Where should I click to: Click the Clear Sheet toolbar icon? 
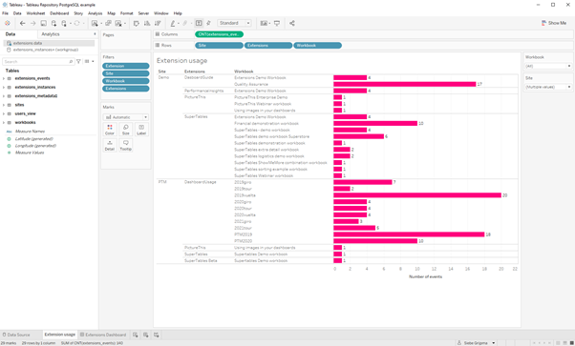(118, 23)
